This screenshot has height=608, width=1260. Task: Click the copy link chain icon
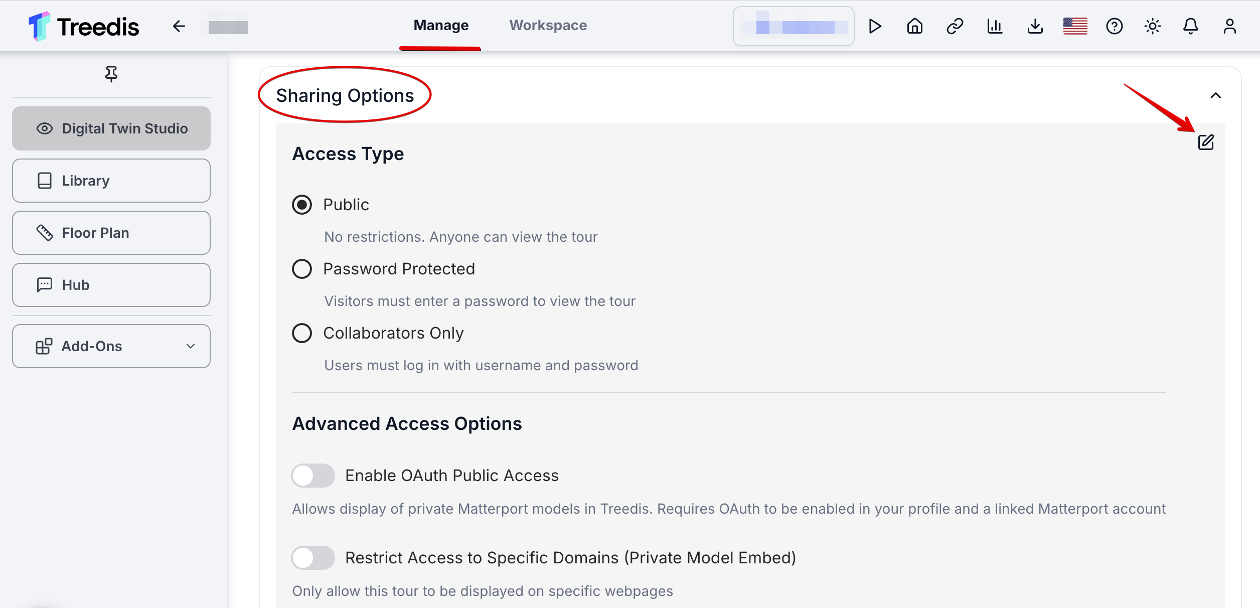click(955, 26)
